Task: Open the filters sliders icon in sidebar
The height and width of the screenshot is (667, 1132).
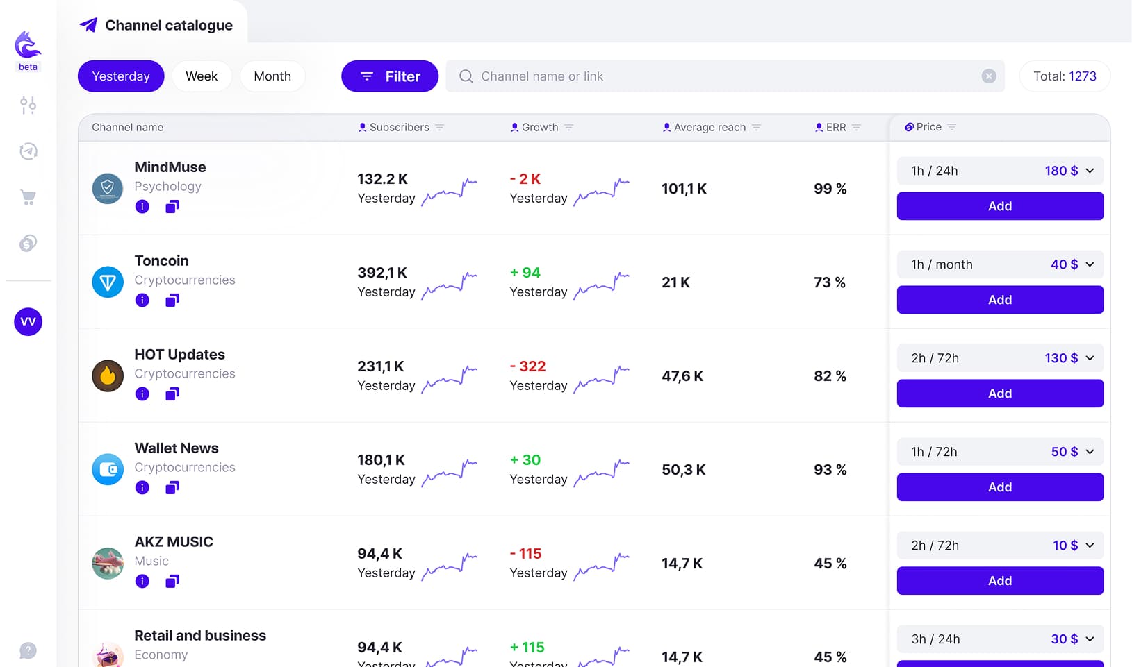Action: (28, 105)
